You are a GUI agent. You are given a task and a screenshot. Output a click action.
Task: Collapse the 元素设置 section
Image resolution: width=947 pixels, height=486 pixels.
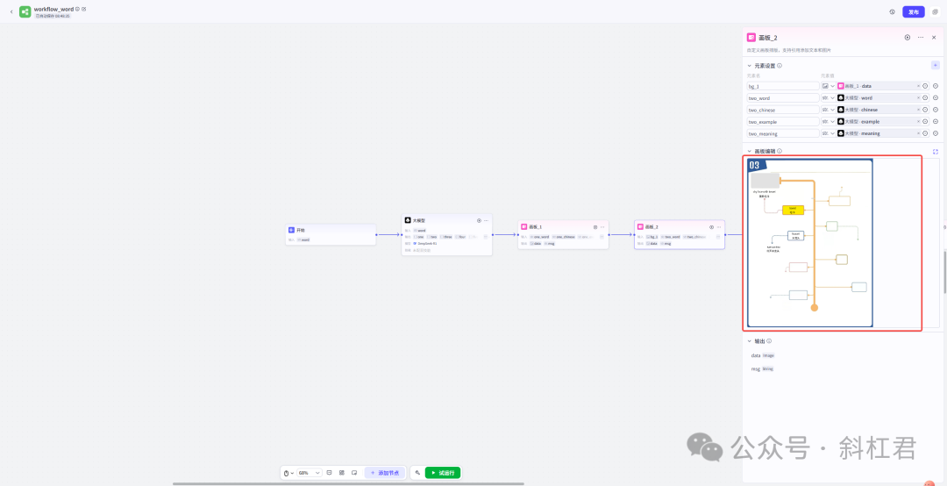pyautogui.click(x=750, y=65)
